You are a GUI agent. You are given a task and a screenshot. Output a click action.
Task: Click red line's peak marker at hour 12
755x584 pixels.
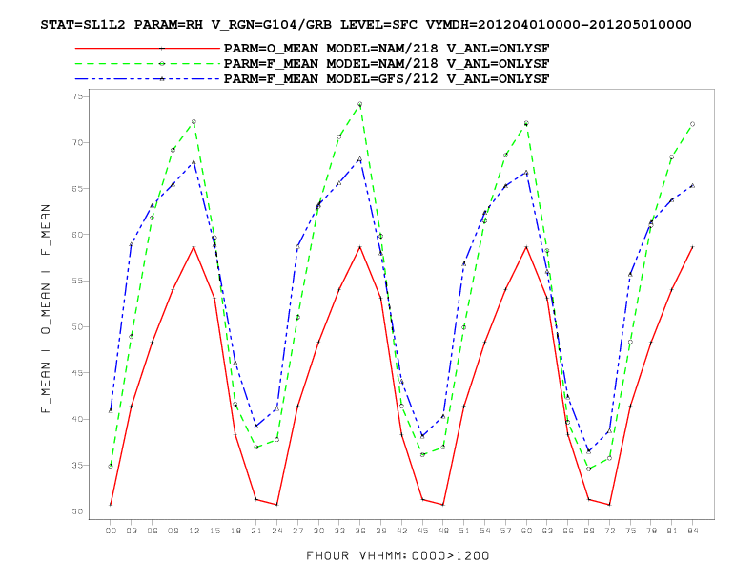pos(194,247)
